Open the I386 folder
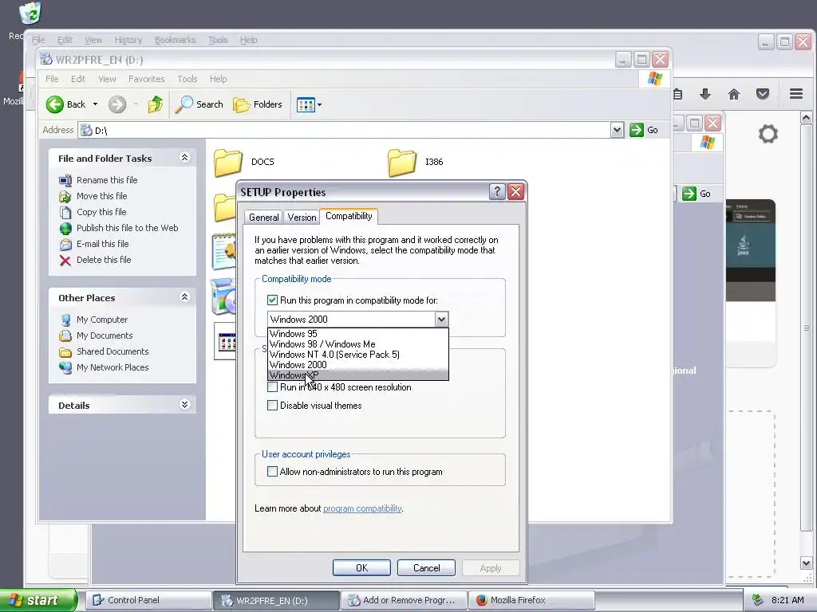Image resolution: width=817 pixels, height=612 pixels. click(416, 162)
